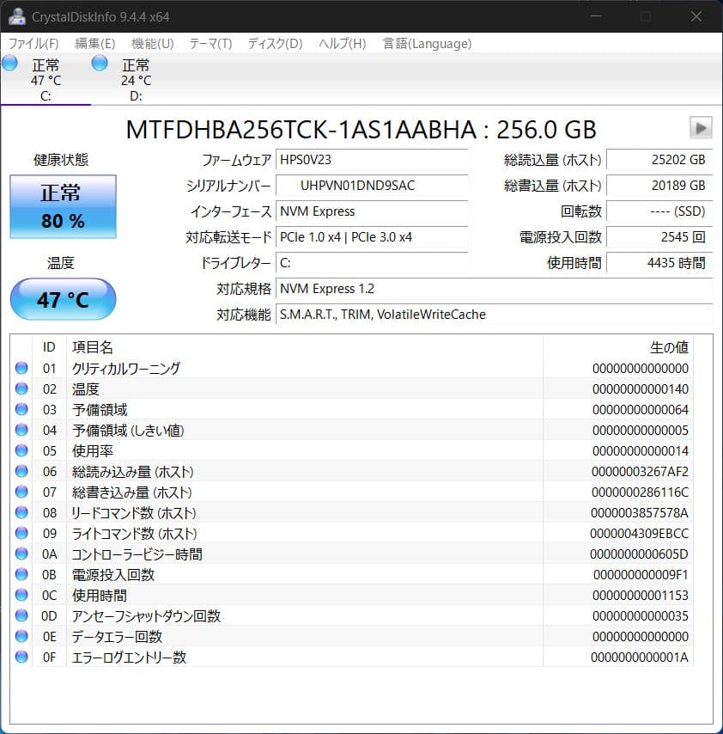
Task: Click the blue health indicator above drive D:
Action: [98, 62]
